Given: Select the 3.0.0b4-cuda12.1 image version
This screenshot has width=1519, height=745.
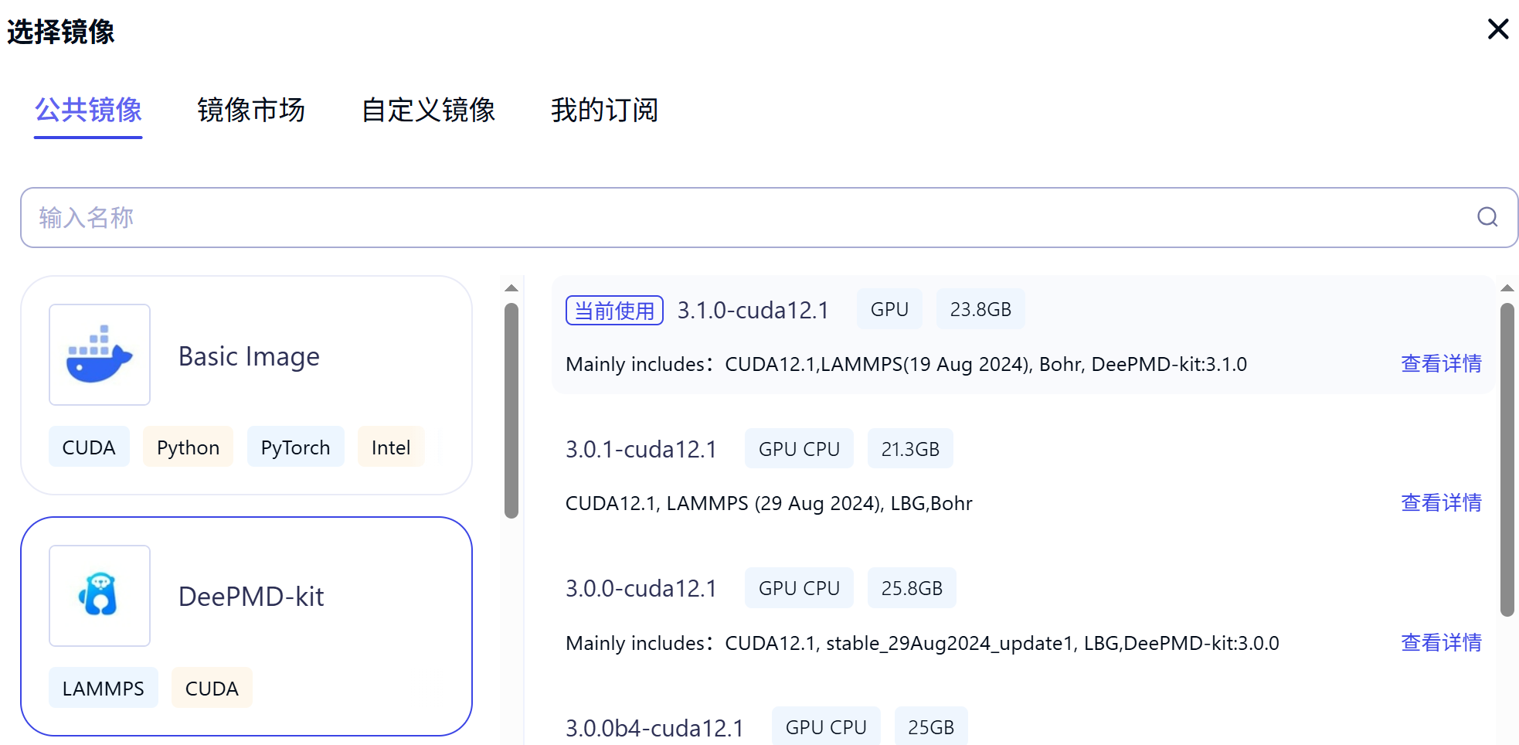Looking at the screenshot, I should [x=654, y=727].
